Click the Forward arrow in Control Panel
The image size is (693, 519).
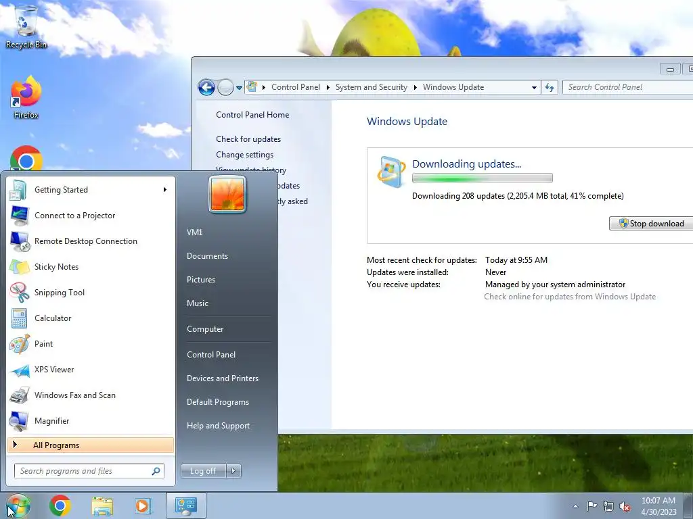point(225,87)
